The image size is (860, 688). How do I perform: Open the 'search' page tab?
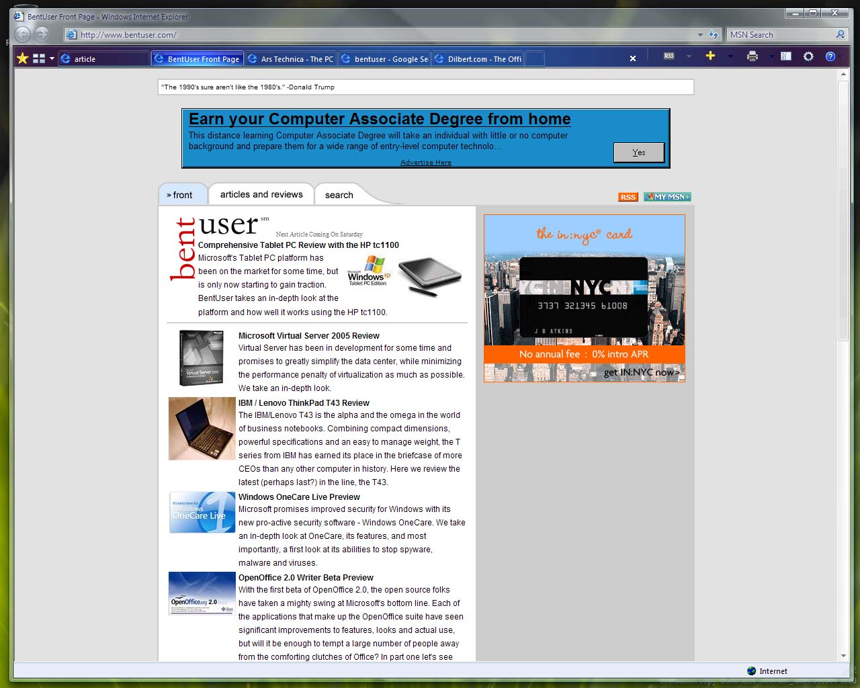point(339,195)
